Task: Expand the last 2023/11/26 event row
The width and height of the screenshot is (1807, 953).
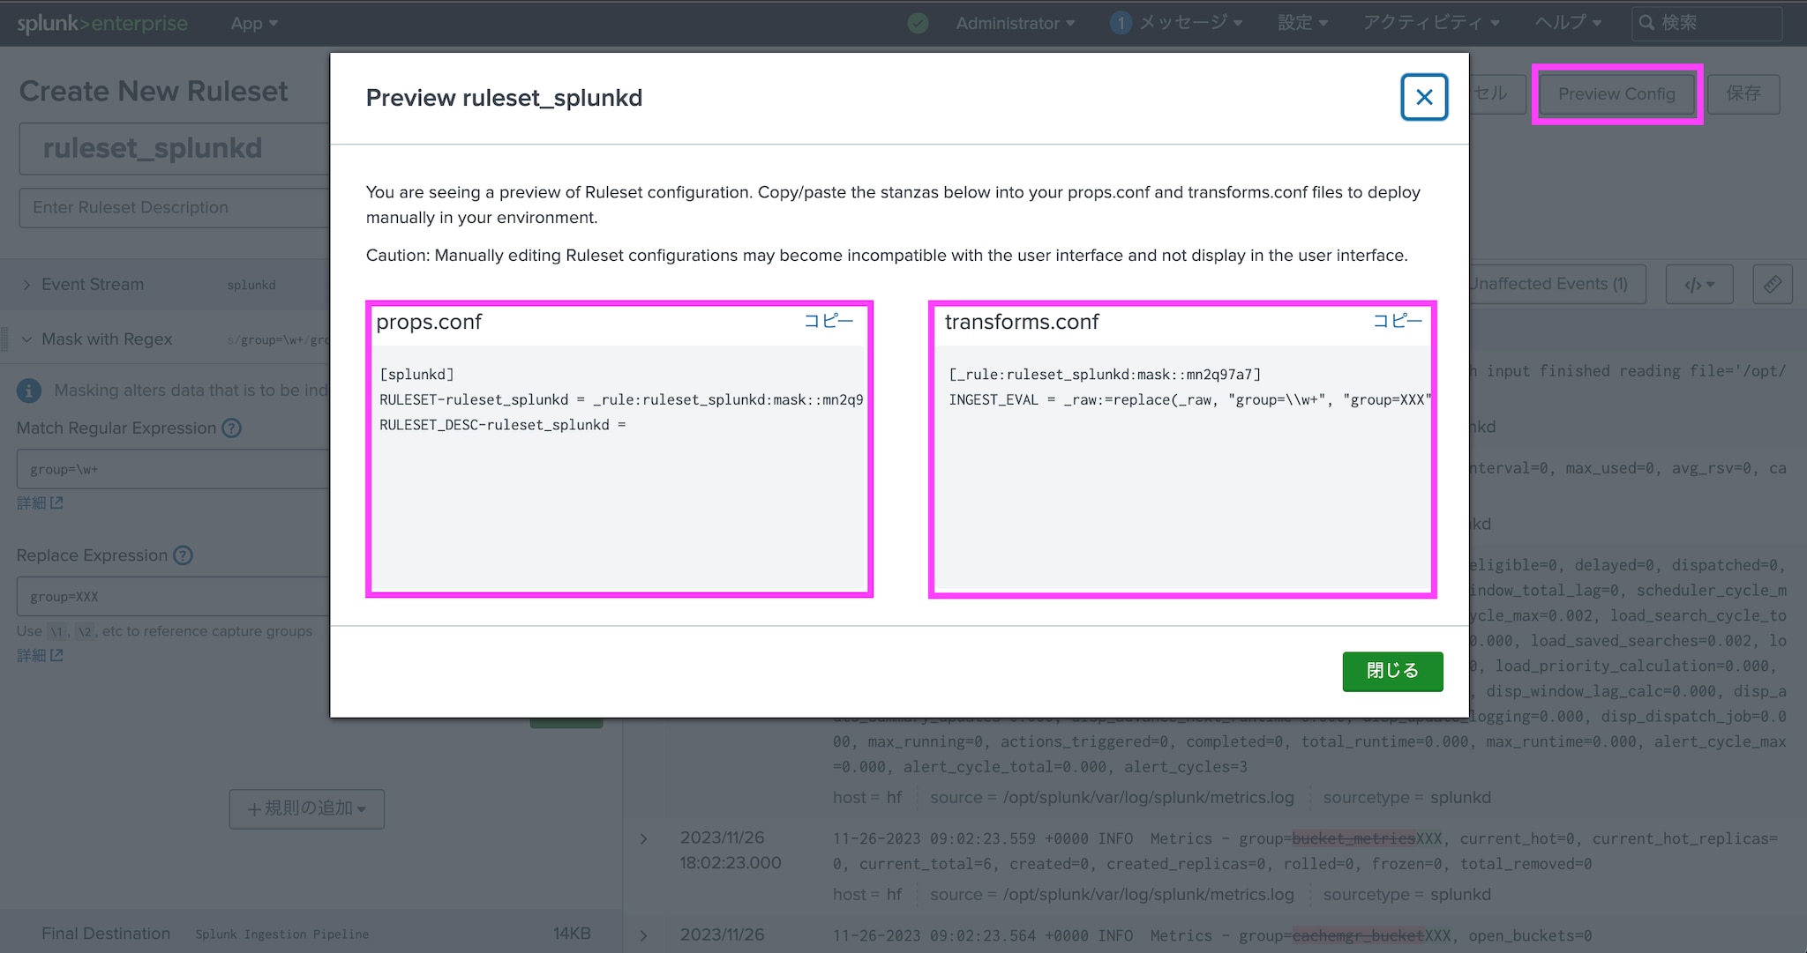Action: click(x=644, y=935)
